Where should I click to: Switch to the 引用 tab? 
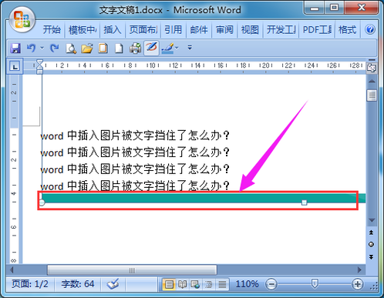(x=173, y=30)
